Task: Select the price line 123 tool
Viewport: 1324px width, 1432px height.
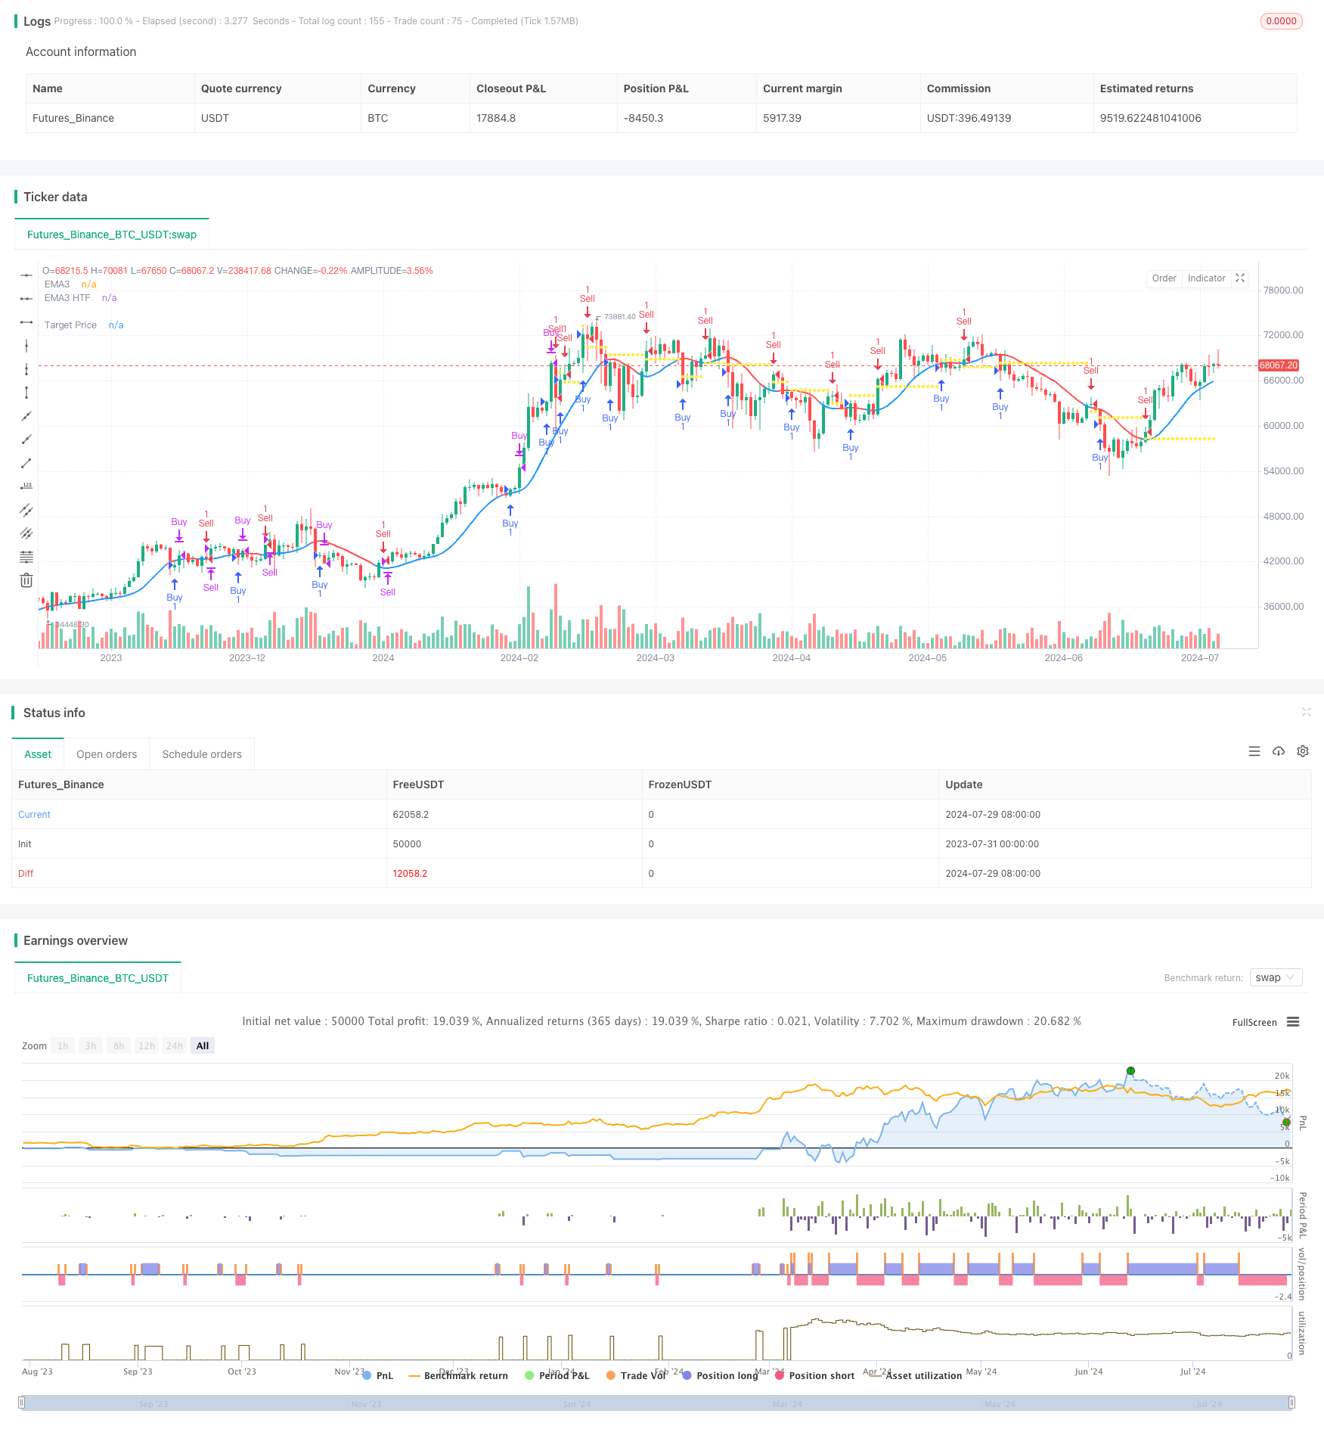Action: point(26,486)
